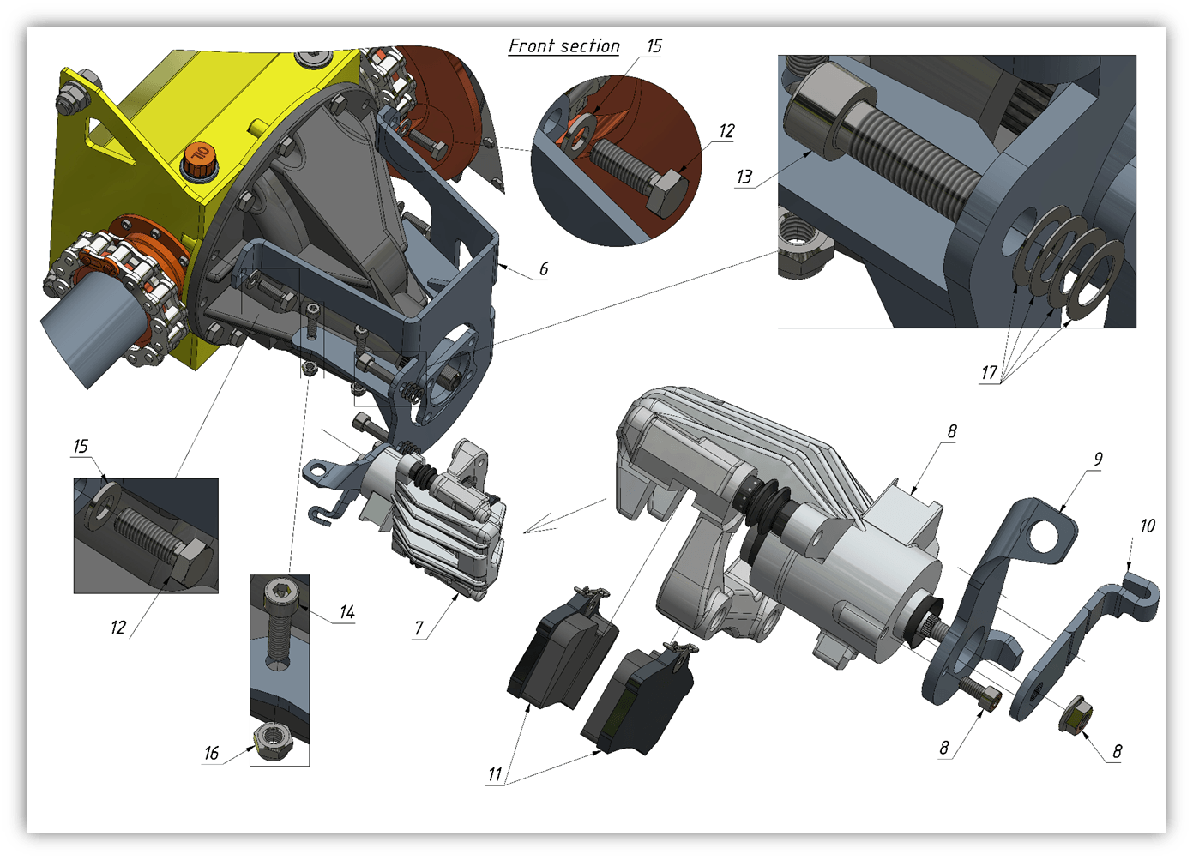
Task: Click part number 13 callout
Action: tap(744, 177)
